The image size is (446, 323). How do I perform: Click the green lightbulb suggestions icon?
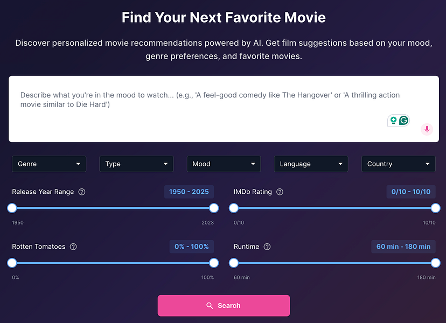pyautogui.click(x=394, y=120)
